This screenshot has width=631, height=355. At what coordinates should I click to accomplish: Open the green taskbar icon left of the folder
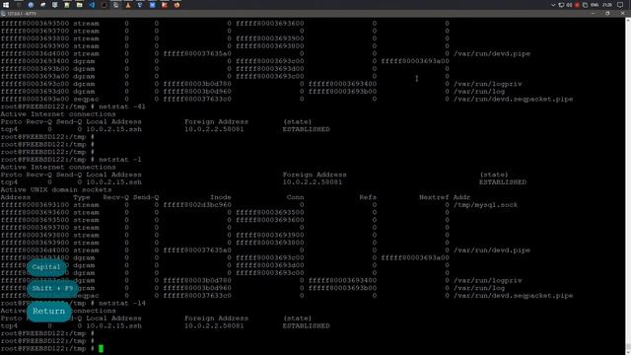point(67,5)
